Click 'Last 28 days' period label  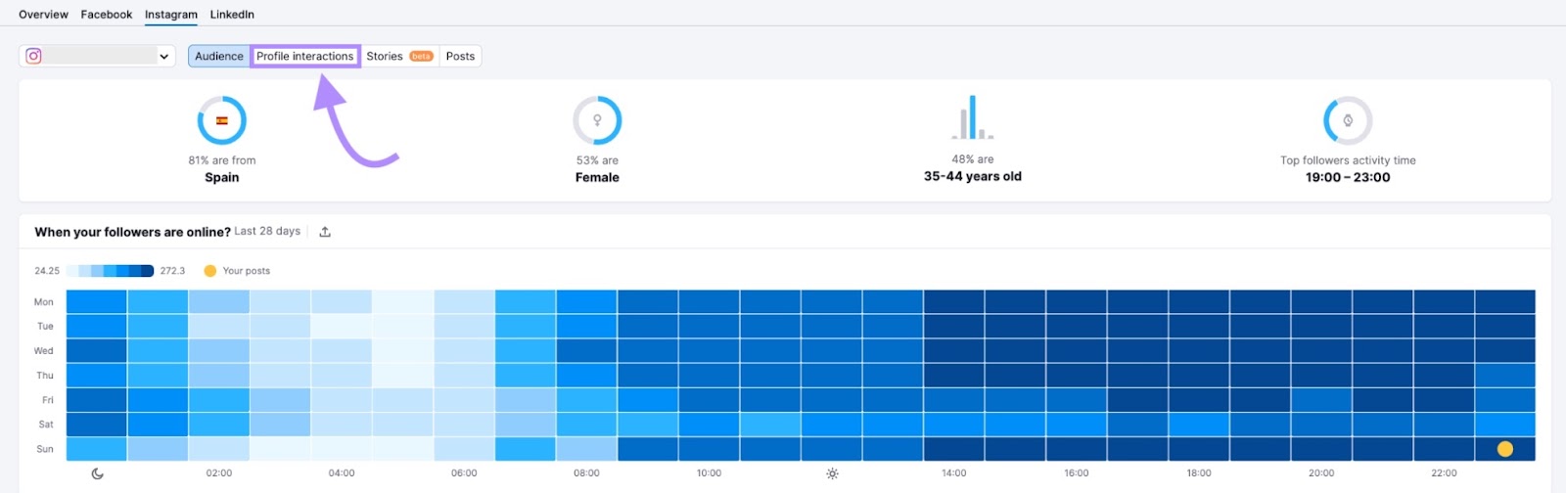pyautogui.click(x=267, y=232)
